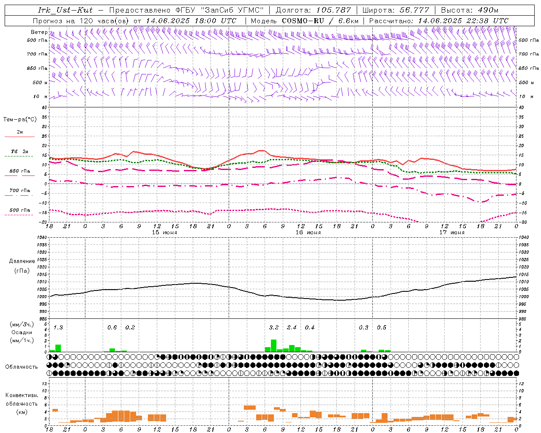Click the (мм/1ч.) units label
The height and width of the screenshot is (433, 541).
[x=22, y=340]
